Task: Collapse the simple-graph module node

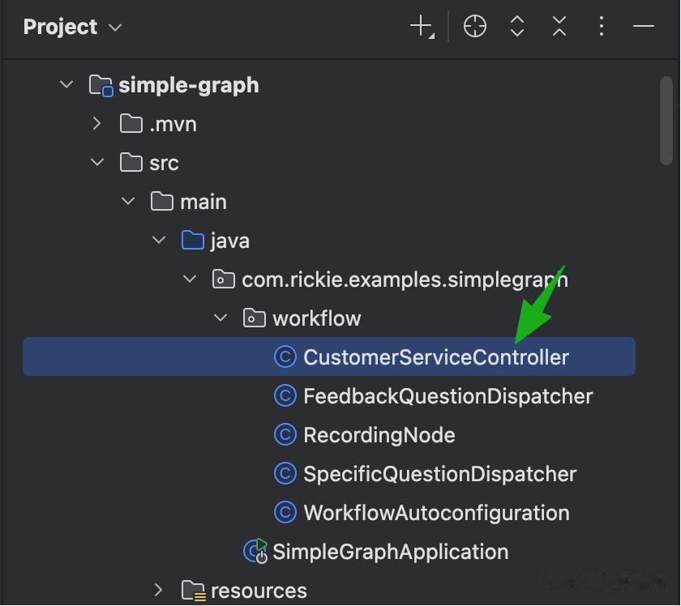Action: (66, 85)
